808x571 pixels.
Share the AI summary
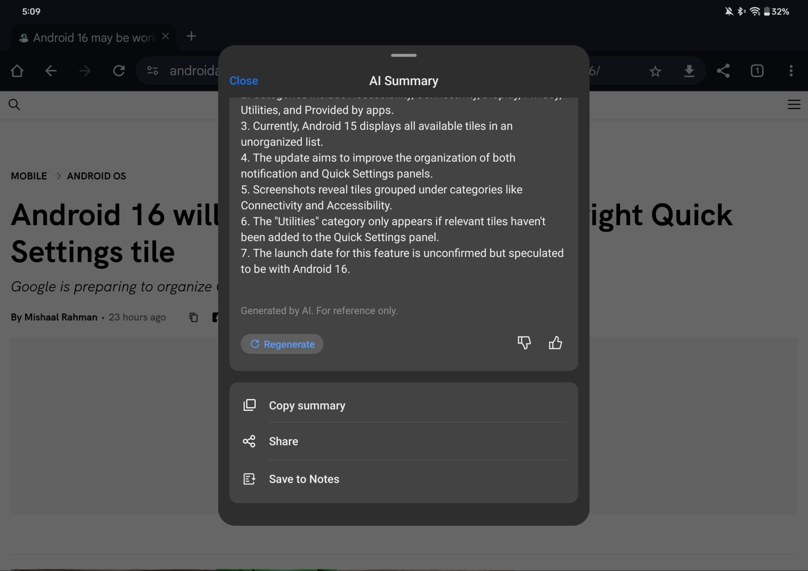tap(283, 441)
